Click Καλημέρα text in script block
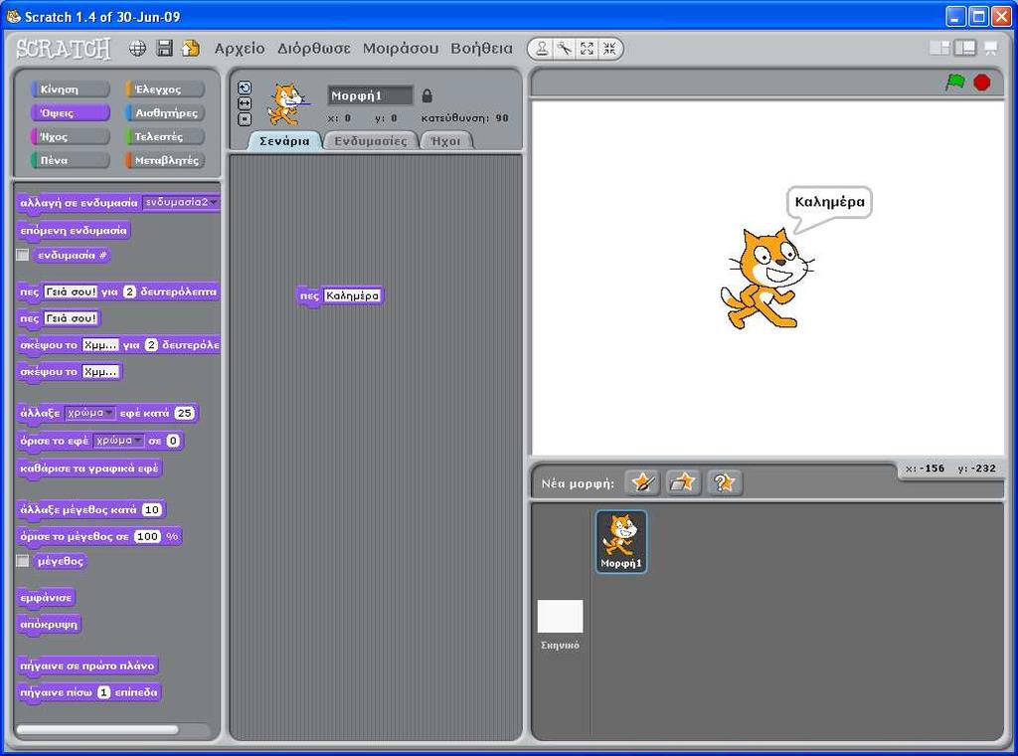This screenshot has width=1018, height=756. [x=352, y=295]
